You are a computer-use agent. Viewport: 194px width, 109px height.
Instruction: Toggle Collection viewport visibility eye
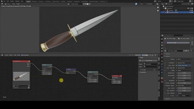[x=190, y=8]
